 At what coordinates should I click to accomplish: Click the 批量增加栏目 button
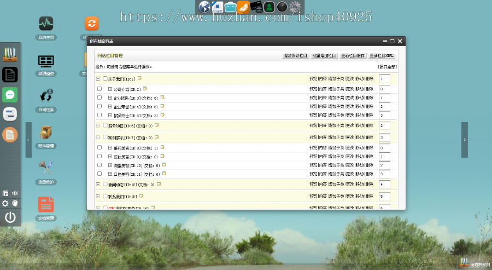pyautogui.click(x=324, y=56)
